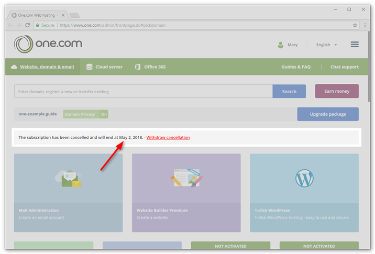Click the domain search input field

[144, 91]
